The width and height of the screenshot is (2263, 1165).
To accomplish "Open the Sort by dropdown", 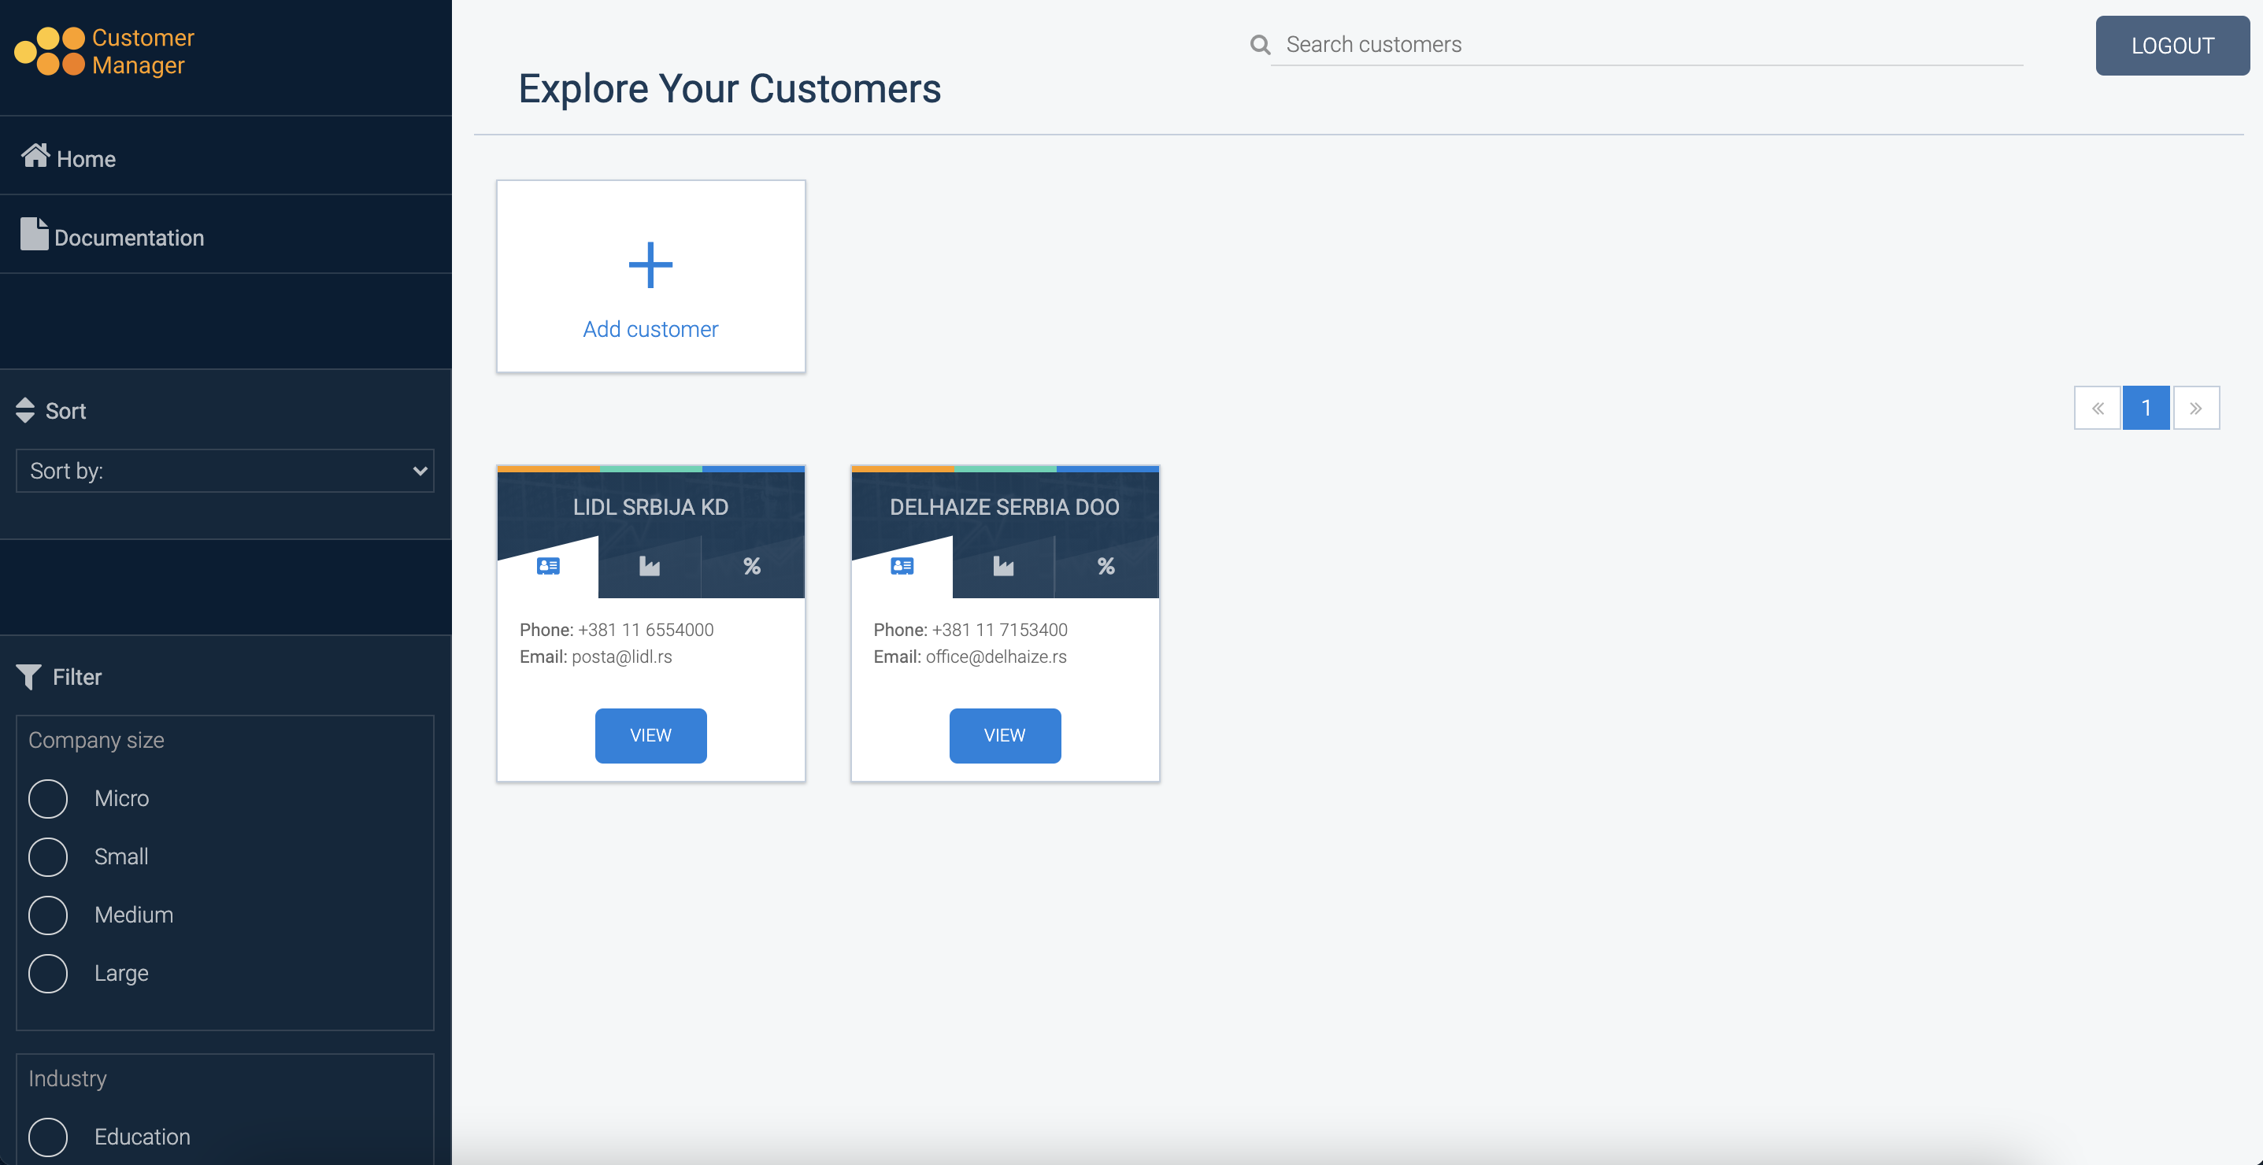I will pos(225,471).
